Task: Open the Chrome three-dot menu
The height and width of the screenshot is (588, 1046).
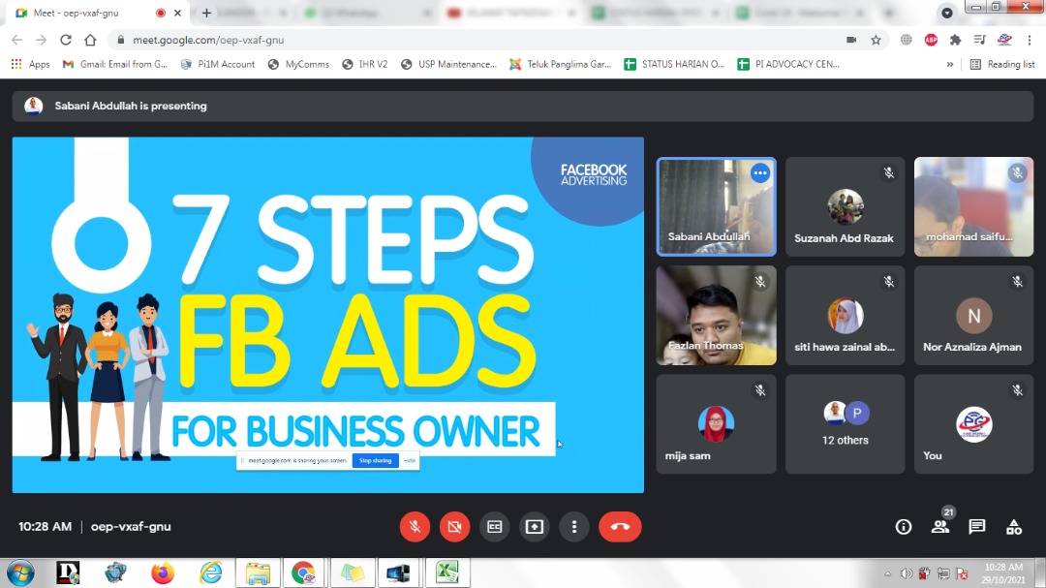Action: point(1030,40)
